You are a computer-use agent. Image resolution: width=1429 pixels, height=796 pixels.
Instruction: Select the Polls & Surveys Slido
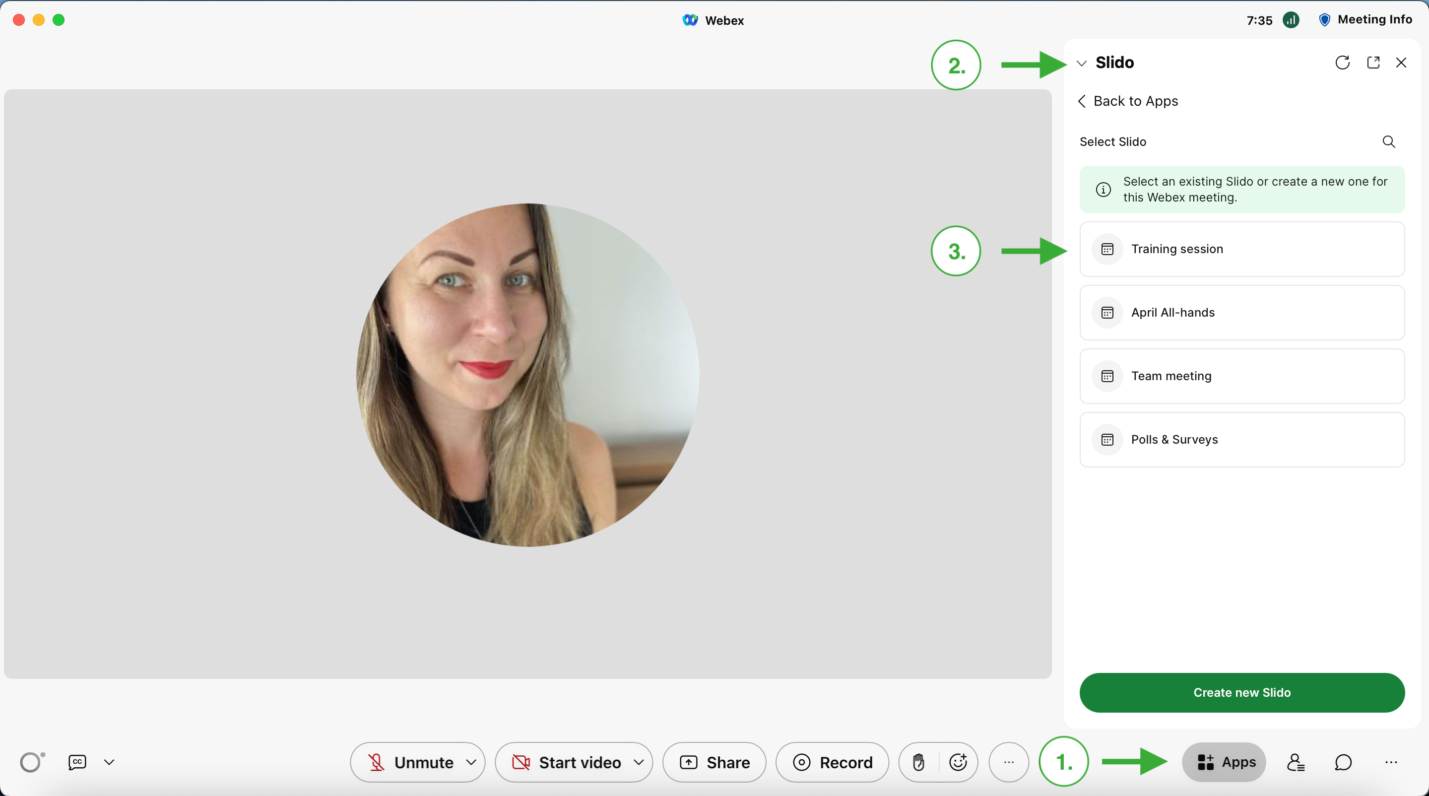1242,439
